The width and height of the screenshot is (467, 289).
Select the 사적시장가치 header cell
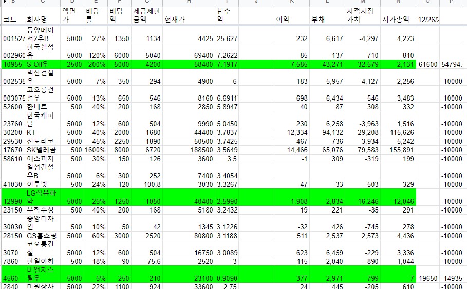[x=363, y=15]
